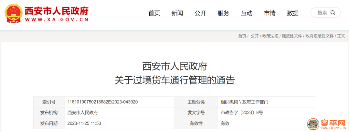Open the 规范性文件 breadcrumb link
Screen dimensions: 349x132
[292, 36]
